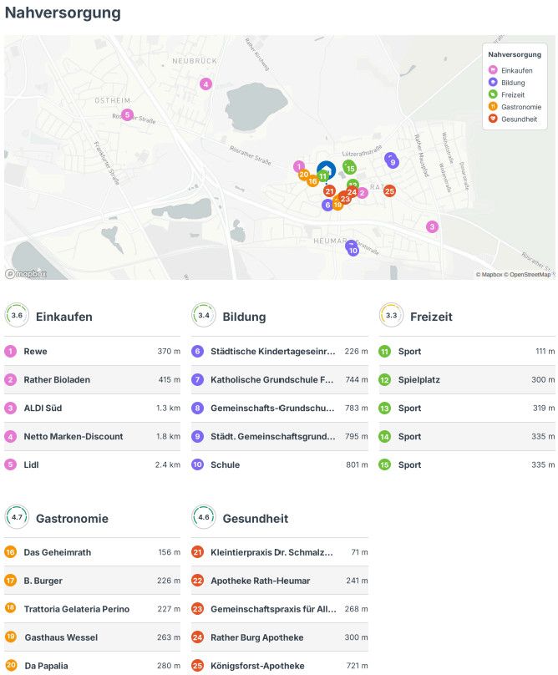Click the Nahversorgung page title

(x=63, y=13)
